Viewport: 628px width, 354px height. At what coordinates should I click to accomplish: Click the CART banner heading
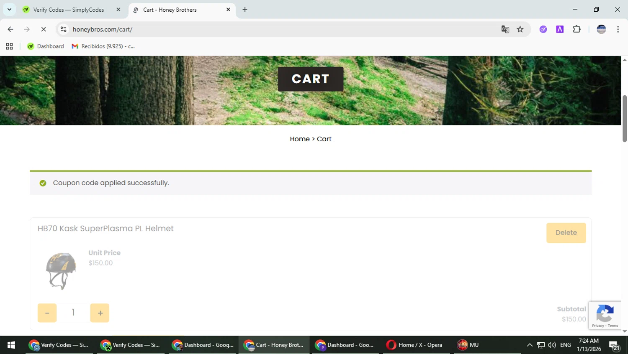(311, 79)
